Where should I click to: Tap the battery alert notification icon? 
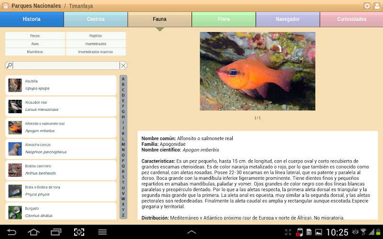click(x=300, y=232)
